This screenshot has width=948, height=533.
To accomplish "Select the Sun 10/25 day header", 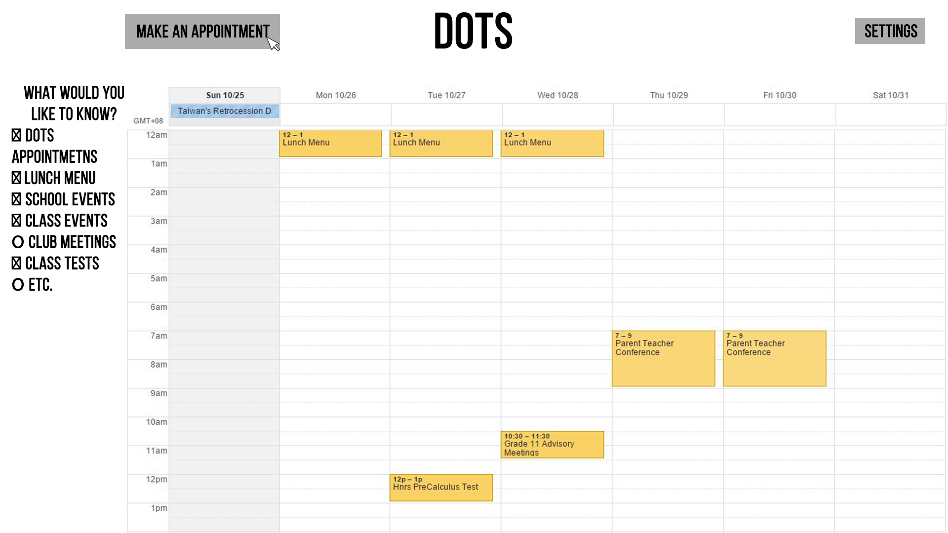I will point(225,95).
